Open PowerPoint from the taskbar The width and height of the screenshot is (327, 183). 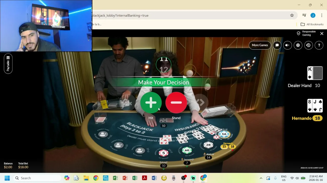[125, 178]
